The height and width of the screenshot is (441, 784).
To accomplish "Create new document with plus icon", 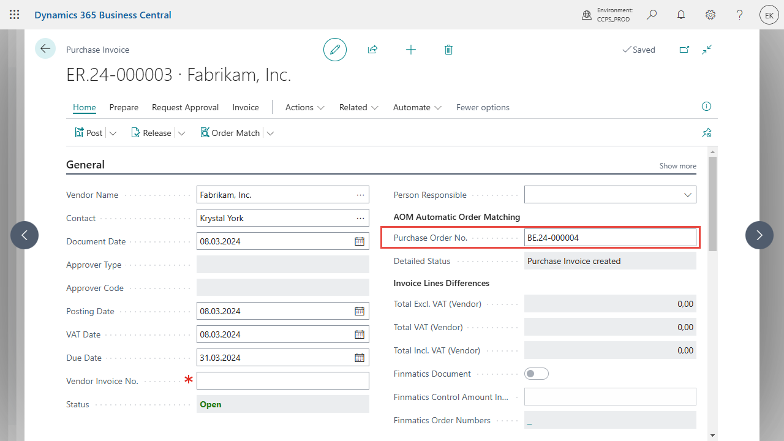I will [411, 50].
